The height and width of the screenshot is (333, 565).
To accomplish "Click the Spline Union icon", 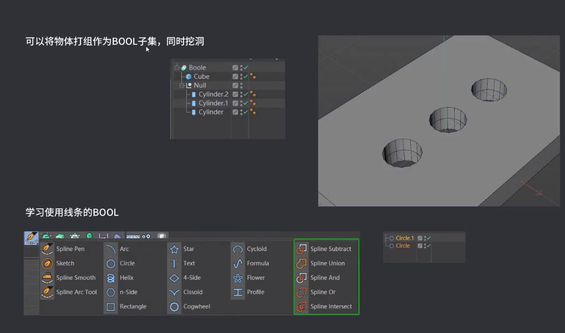I will coord(301,263).
